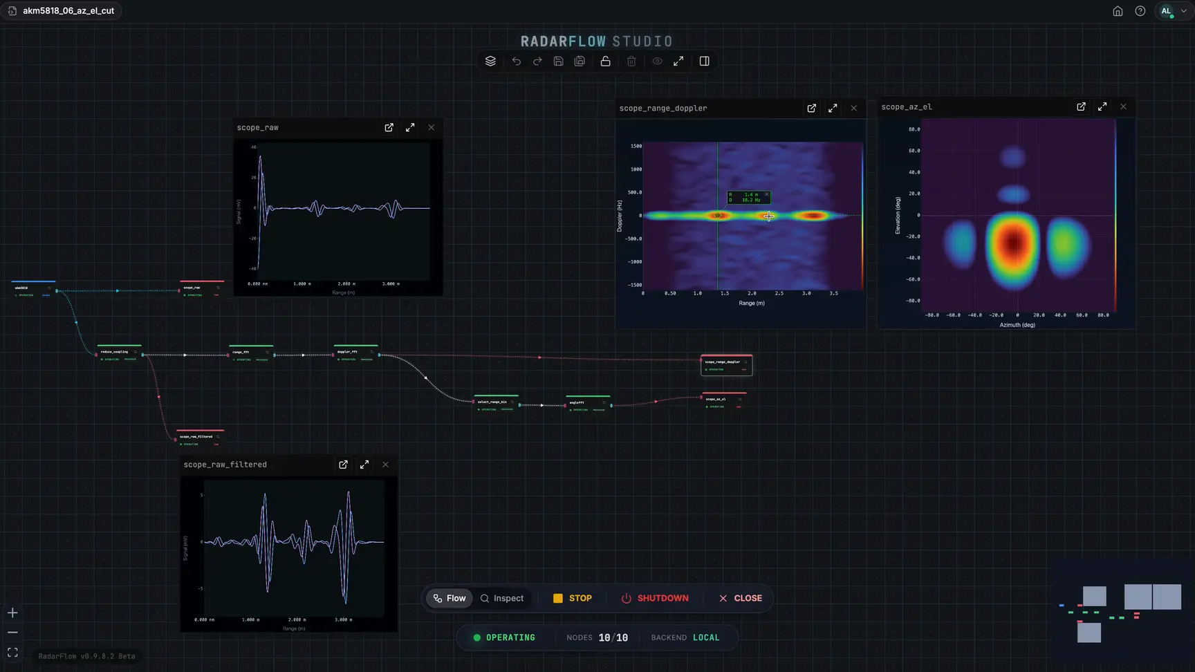Click the settings icon on doppler_fft node
The height and width of the screenshot is (672, 1195).
(372, 351)
